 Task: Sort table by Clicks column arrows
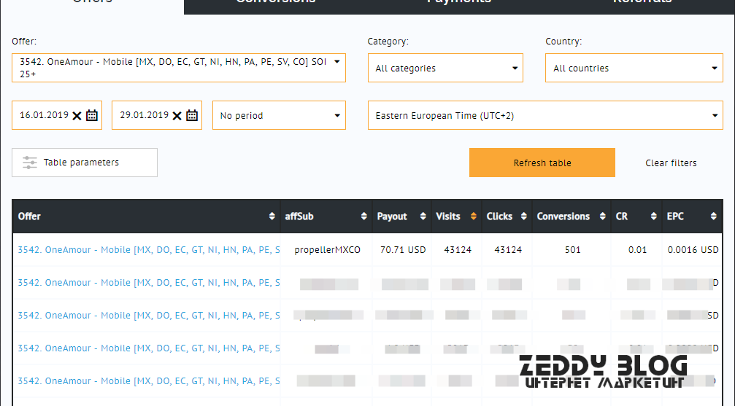point(523,216)
